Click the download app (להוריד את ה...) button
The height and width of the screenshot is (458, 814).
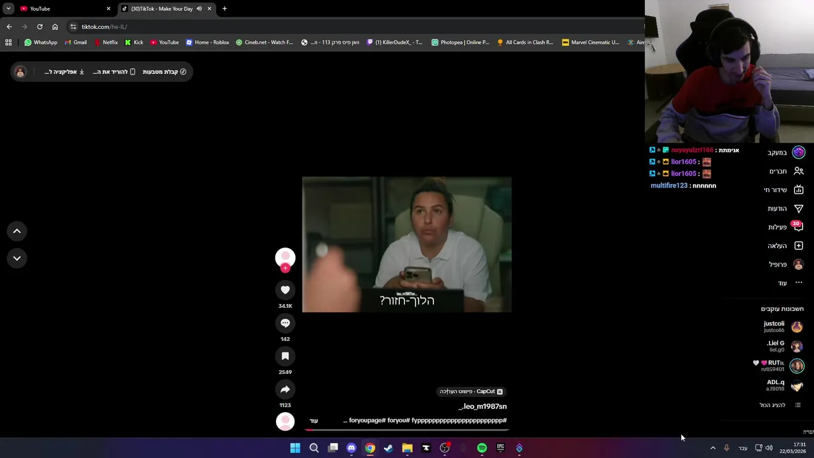coord(114,72)
